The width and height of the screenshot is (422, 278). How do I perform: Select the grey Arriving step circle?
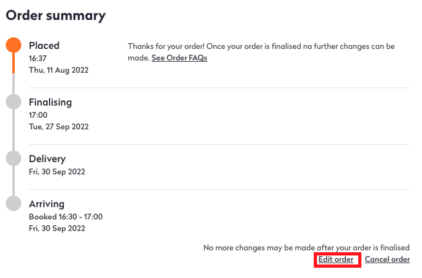14,203
